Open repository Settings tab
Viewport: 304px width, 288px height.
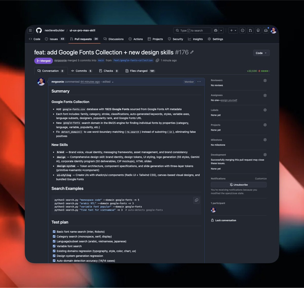coord(215,39)
